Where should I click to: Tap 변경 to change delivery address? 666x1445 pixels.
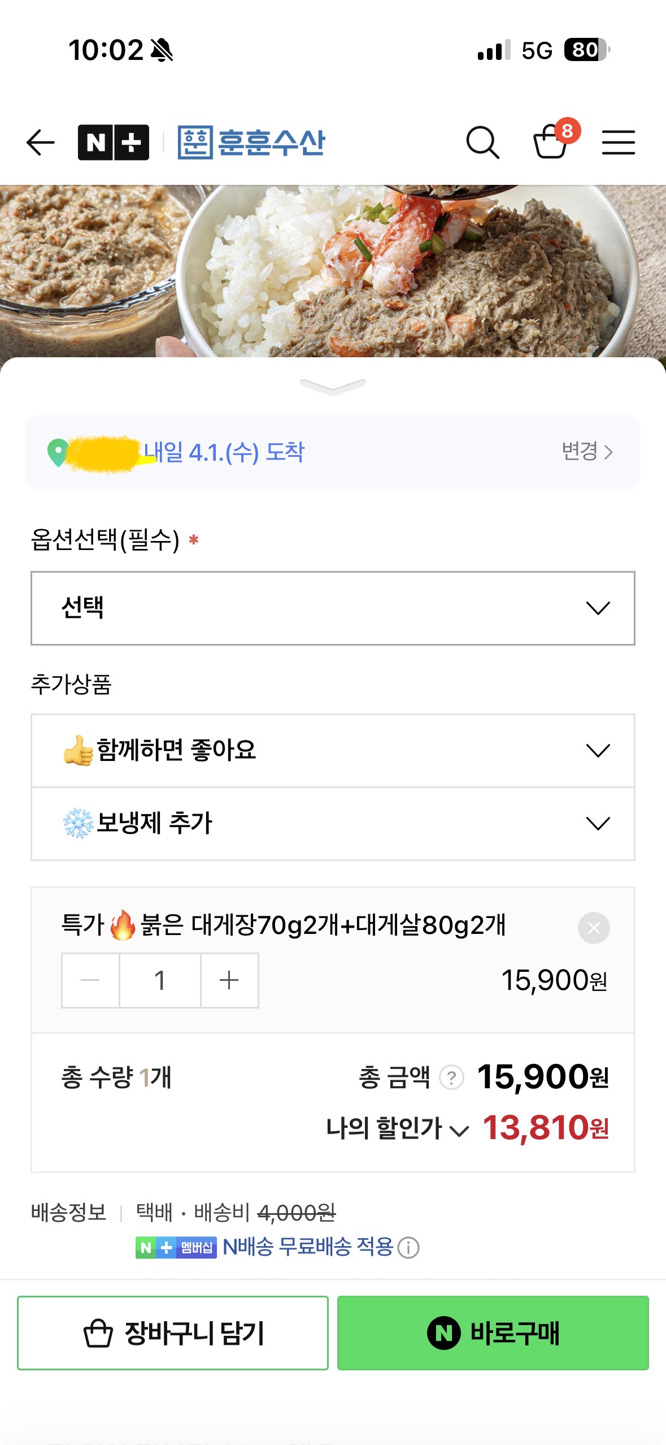[x=586, y=452]
